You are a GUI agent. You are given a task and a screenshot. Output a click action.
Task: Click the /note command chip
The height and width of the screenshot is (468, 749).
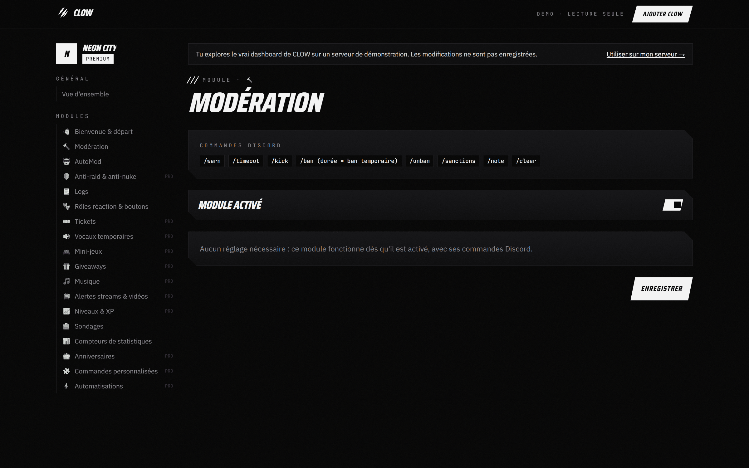tap(496, 161)
